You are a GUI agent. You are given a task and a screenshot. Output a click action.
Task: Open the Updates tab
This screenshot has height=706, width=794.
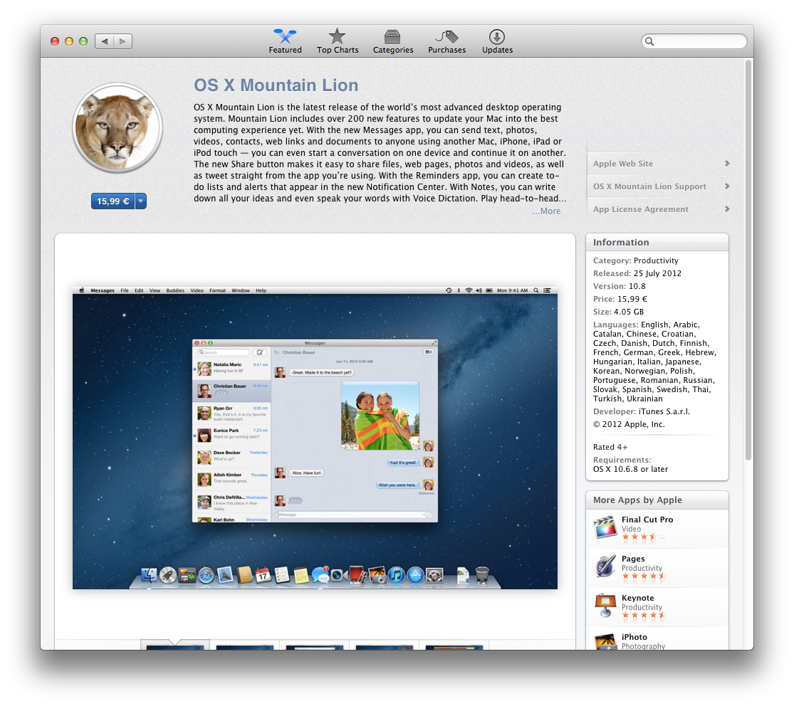coord(497,41)
